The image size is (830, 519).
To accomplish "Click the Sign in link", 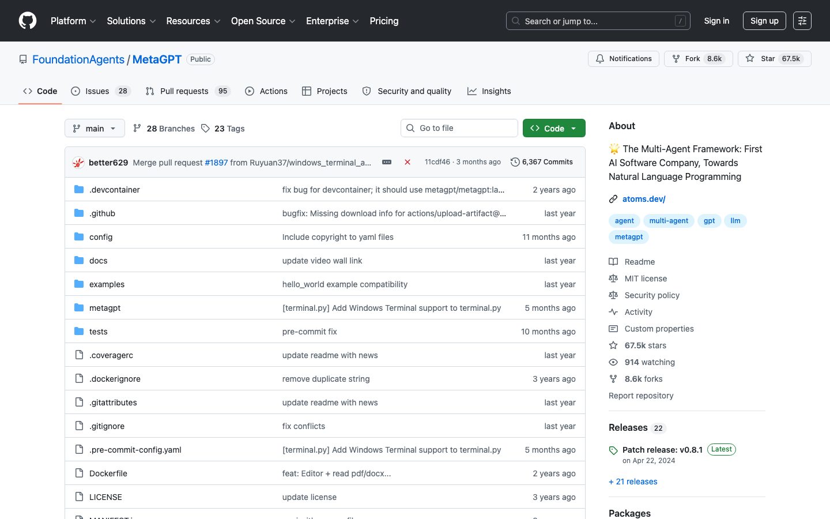I will click(716, 21).
